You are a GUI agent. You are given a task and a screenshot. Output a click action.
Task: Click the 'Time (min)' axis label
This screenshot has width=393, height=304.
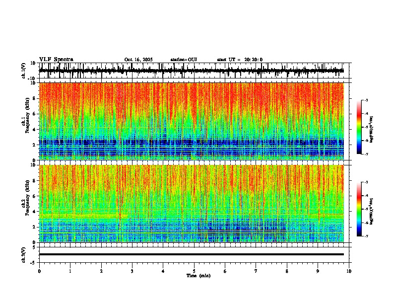click(x=198, y=276)
